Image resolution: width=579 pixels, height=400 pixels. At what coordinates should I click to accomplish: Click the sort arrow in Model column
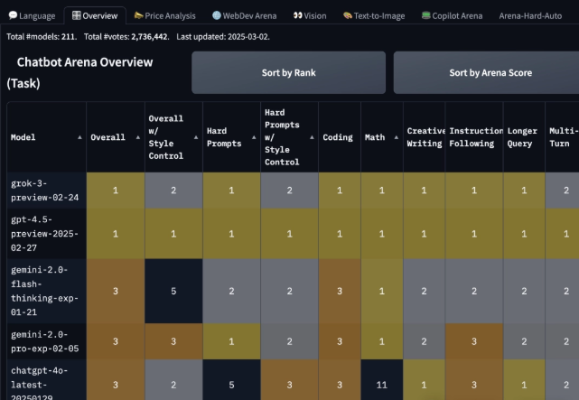coord(79,137)
